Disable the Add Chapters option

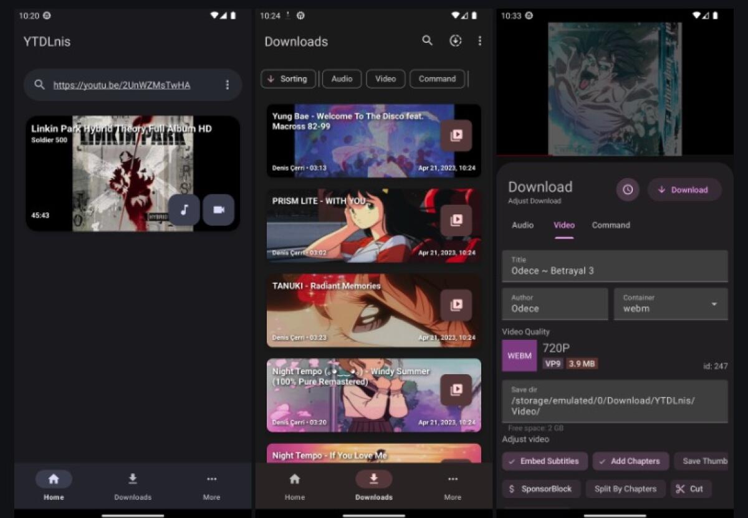(631, 461)
